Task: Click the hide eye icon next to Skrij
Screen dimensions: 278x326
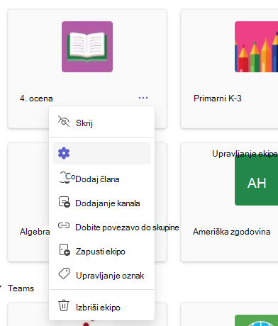Action: click(x=64, y=121)
